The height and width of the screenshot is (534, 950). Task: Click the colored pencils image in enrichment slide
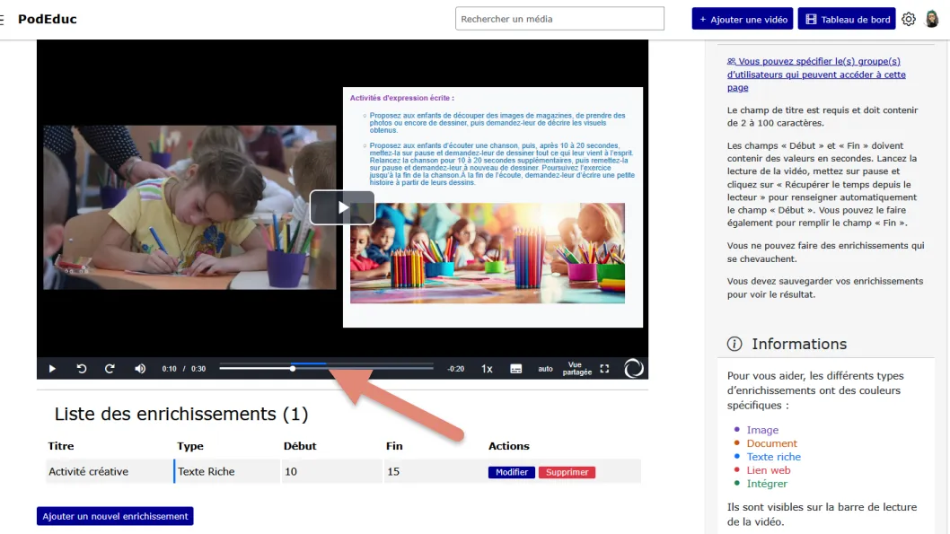[x=487, y=253]
